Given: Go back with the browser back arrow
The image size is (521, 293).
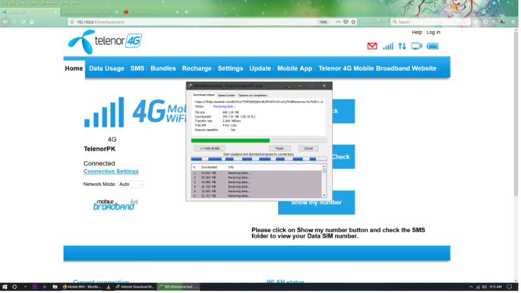Looking at the screenshot, I should (x=6, y=22).
